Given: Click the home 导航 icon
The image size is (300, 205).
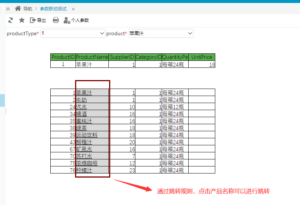Looking at the screenshot, I should pos(18,9).
